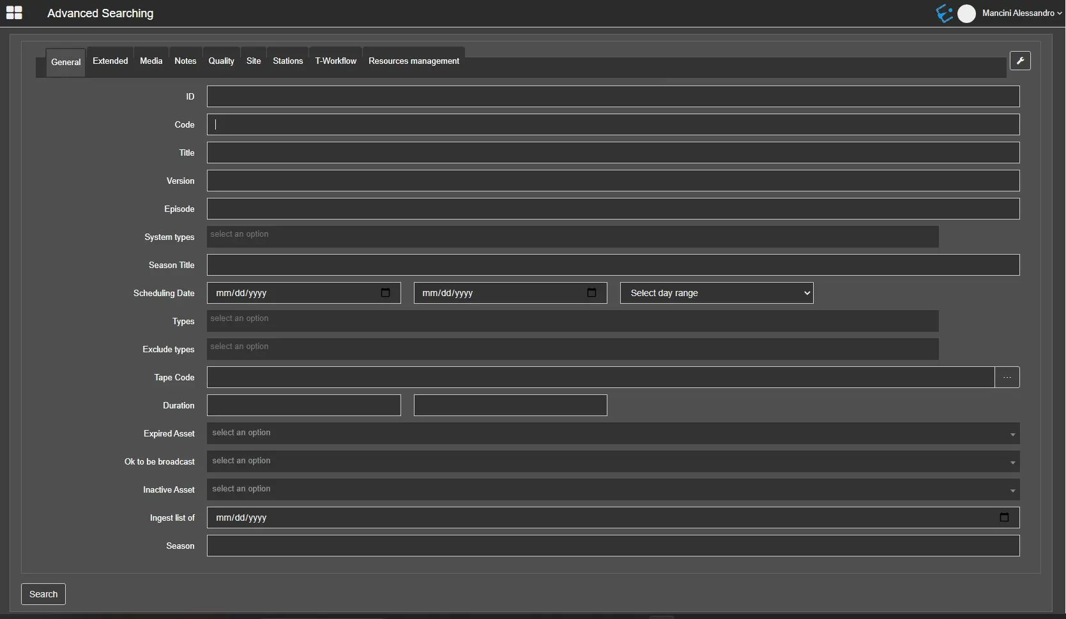Open calendar picker for Ingest list of
The width and height of the screenshot is (1066, 619).
pyautogui.click(x=1004, y=518)
